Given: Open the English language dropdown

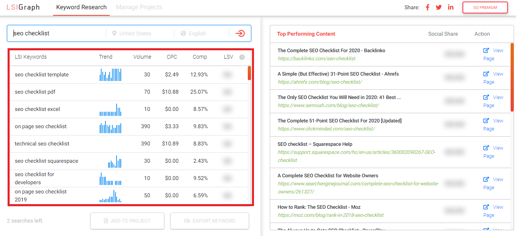Looking at the screenshot, I should [202, 33].
